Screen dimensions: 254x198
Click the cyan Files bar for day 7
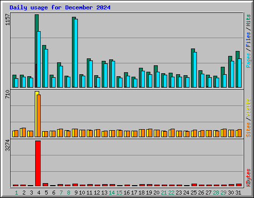click(x=61, y=77)
